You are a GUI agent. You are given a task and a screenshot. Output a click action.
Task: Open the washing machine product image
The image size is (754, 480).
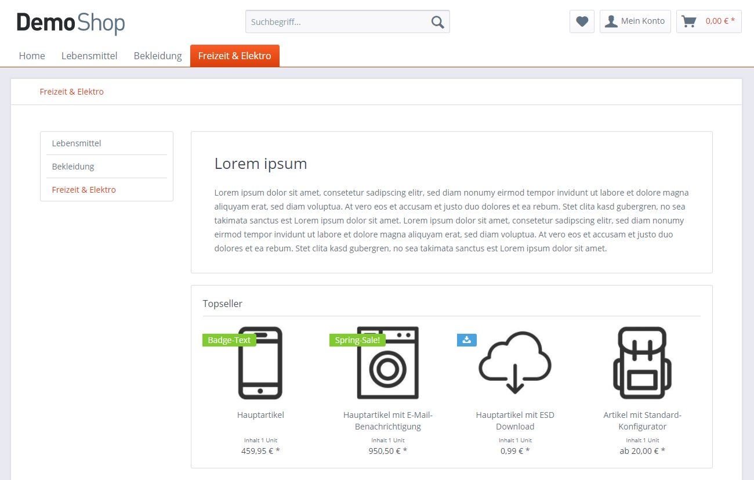click(x=387, y=363)
